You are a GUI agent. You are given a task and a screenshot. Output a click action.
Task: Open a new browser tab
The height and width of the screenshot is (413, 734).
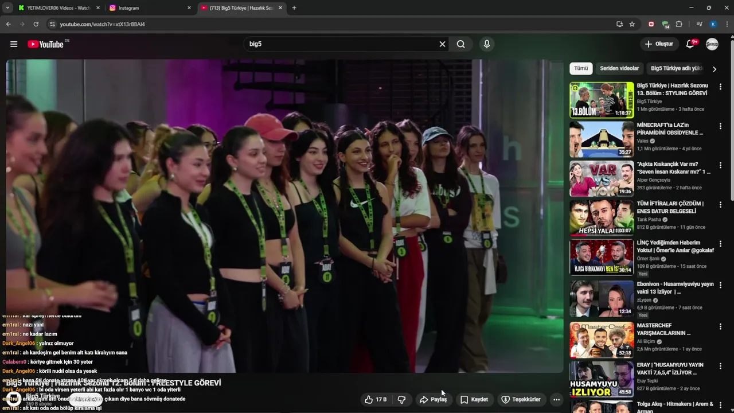coord(294,8)
